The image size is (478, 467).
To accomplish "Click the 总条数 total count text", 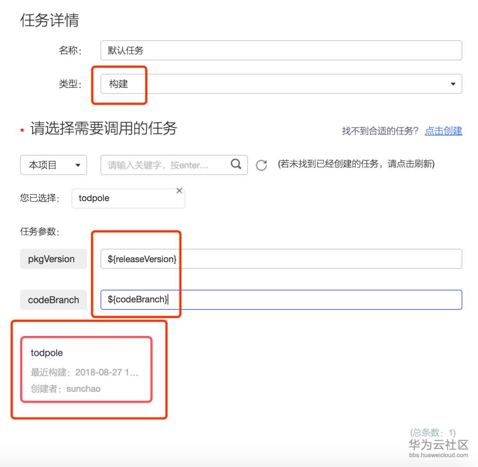I will point(433,432).
